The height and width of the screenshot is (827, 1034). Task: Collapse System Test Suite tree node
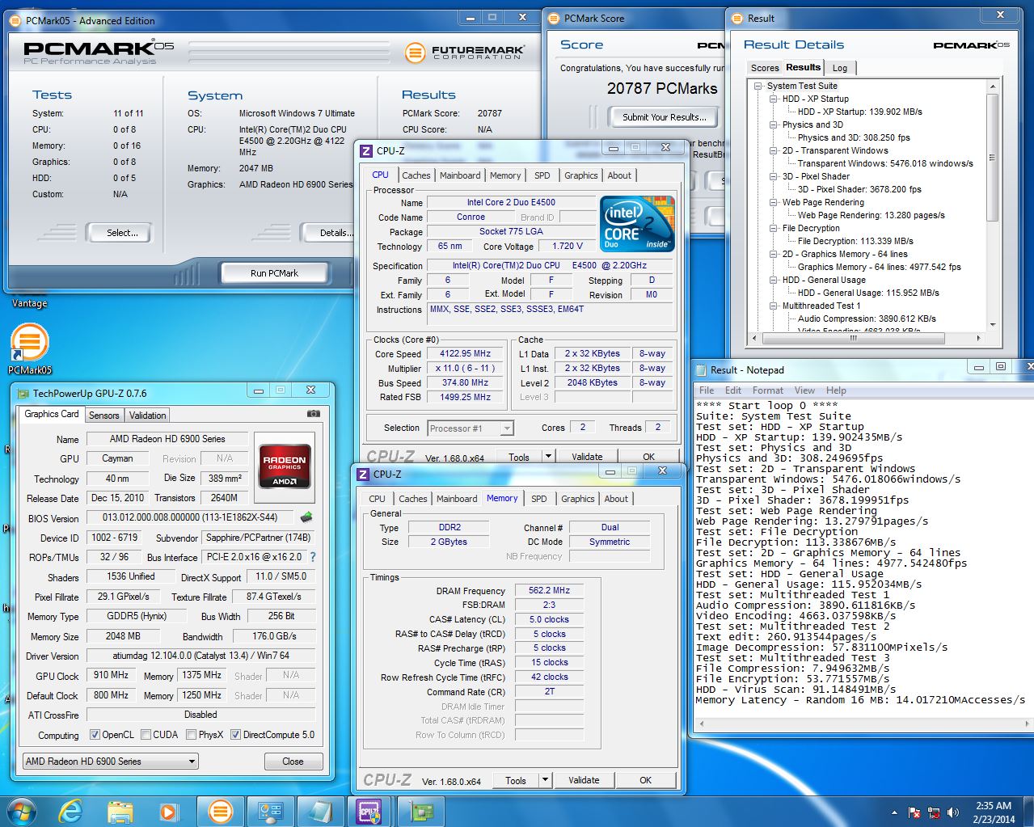point(758,86)
